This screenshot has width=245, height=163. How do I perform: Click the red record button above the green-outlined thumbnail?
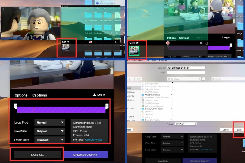(x=168, y=43)
